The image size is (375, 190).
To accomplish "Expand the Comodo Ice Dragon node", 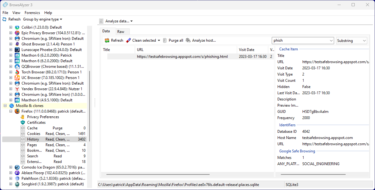I will [11, 167].
